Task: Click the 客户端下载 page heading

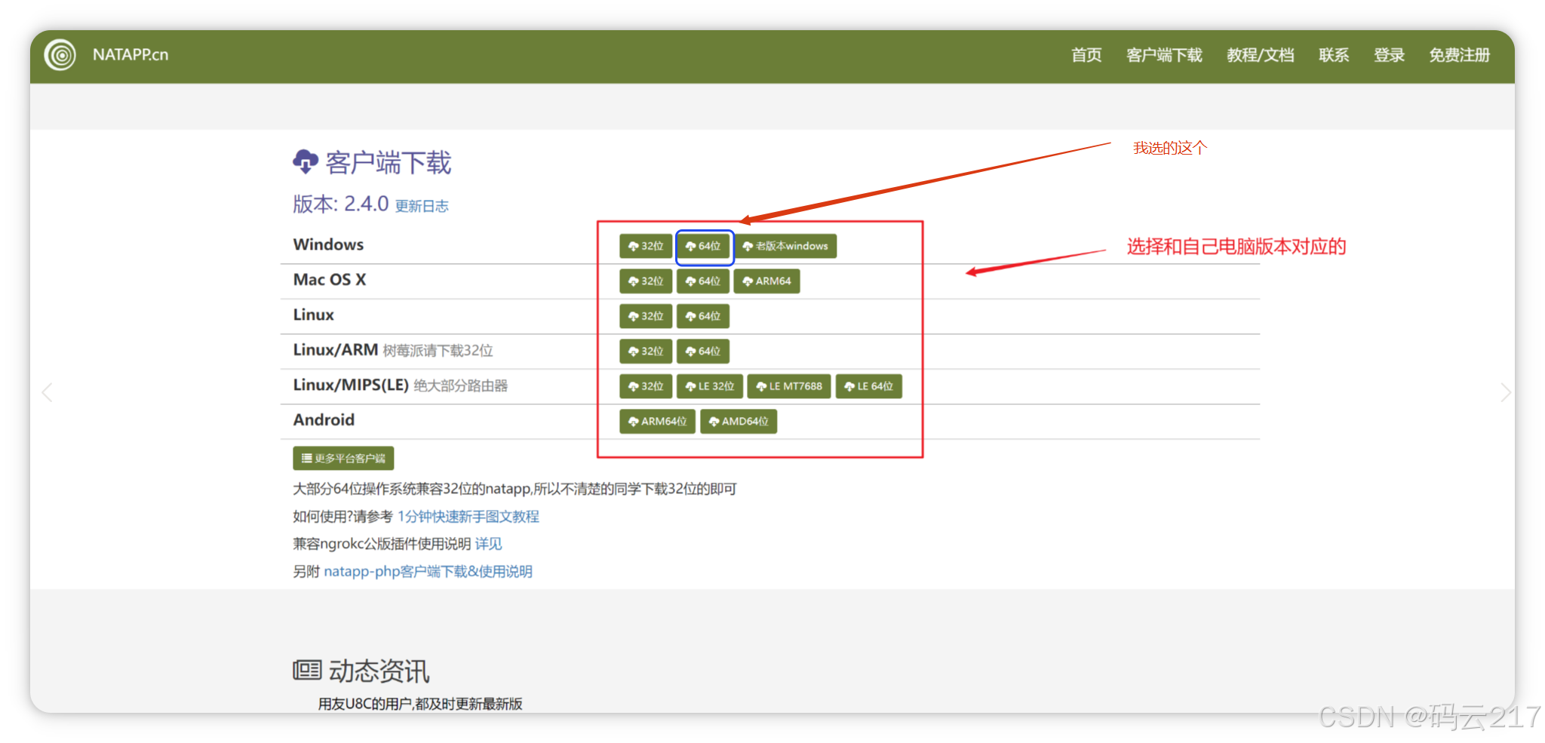Action: [x=389, y=163]
